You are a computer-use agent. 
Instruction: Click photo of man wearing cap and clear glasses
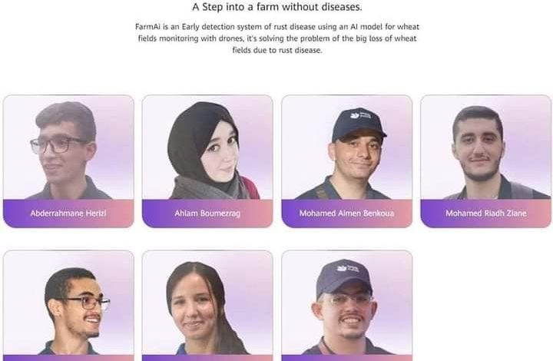tap(346, 303)
